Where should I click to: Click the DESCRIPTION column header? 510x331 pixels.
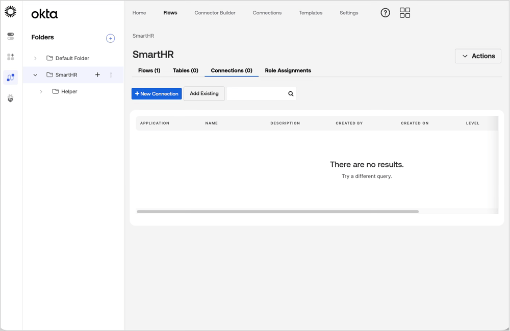point(285,123)
